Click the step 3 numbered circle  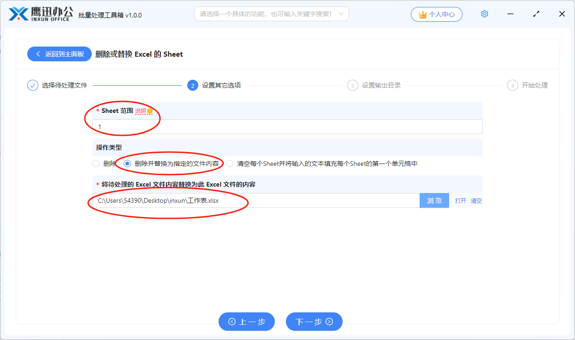pos(353,85)
